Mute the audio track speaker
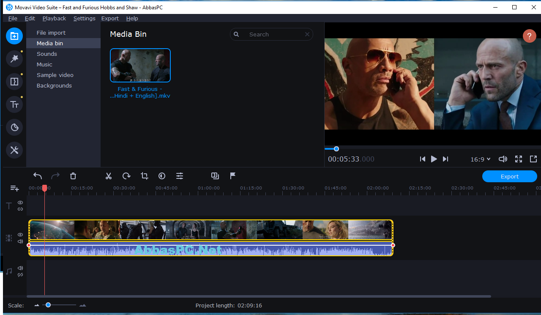Image resolution: width=541 pixels, height=315 pixels. [x=20, y=268]
